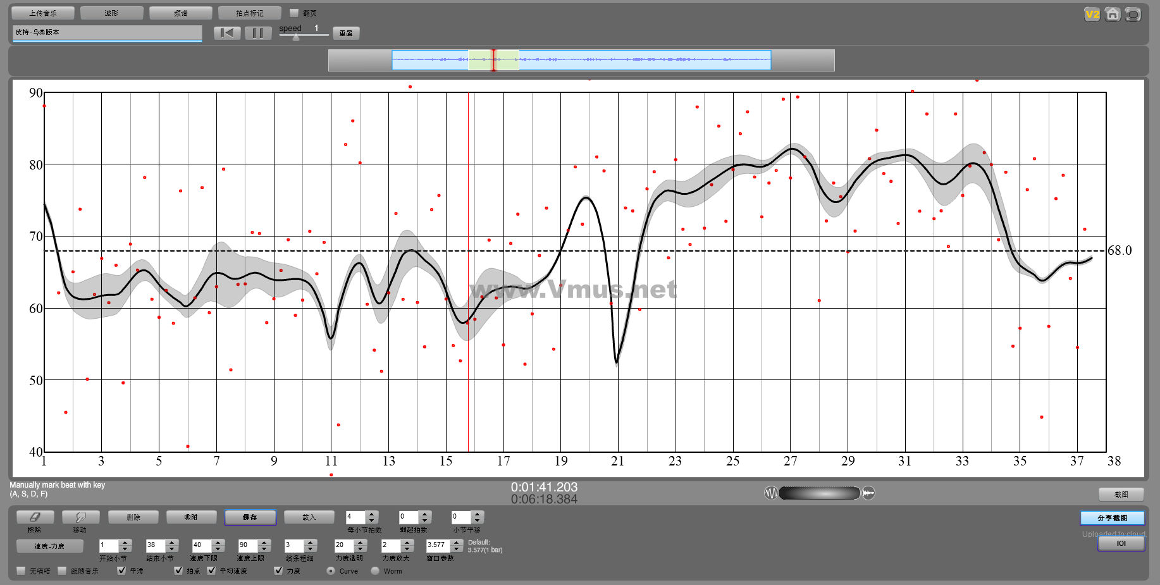
Task: Go to the home page icon
Action: pyautogui.click(x=1113, y=15)
